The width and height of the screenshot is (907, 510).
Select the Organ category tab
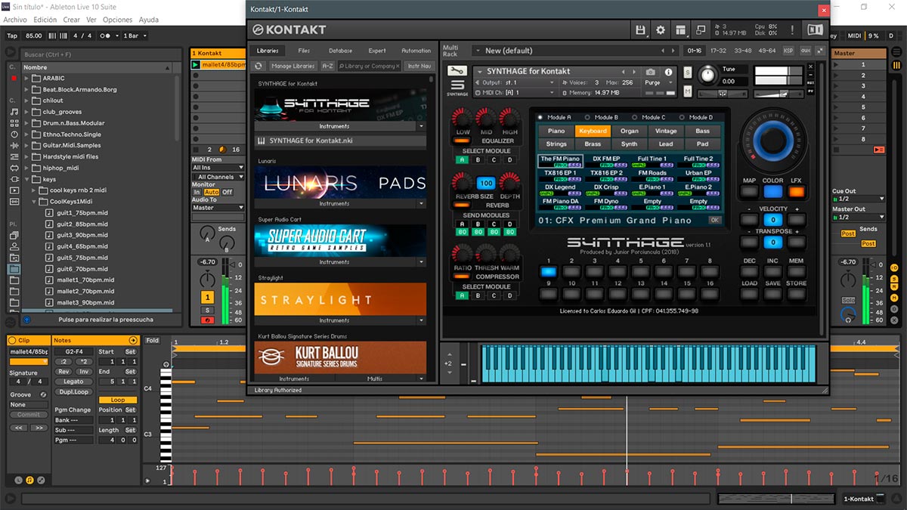click(630, 131)
